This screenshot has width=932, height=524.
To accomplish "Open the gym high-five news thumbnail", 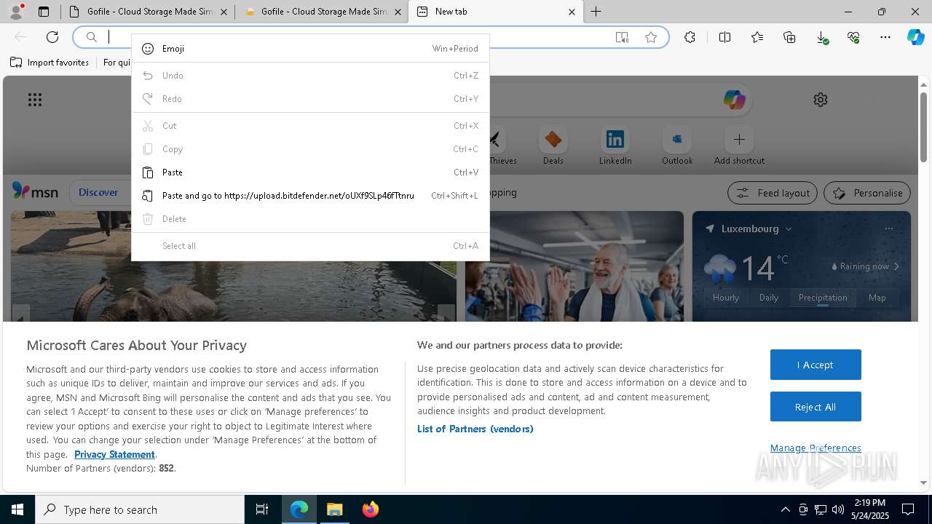I will pos(574,266).
